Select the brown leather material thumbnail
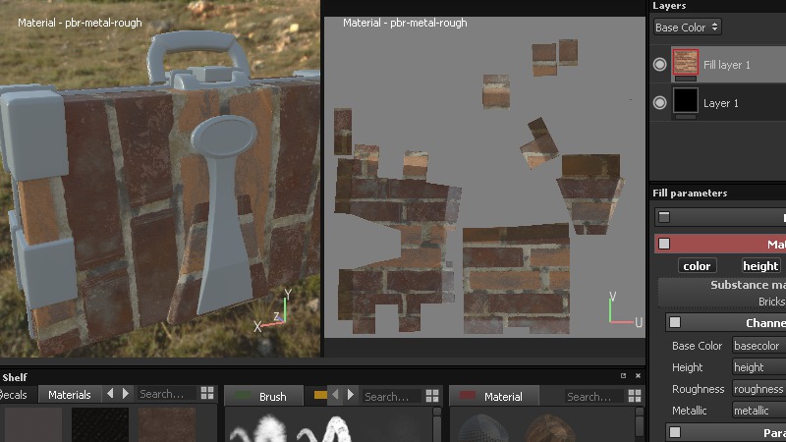The image size is (786, 442). 167,424
